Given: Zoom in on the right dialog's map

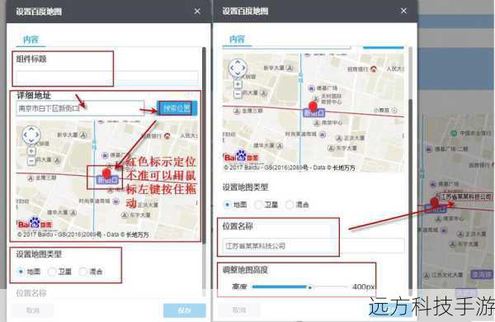Looking at the screenshot, I should 238,84.
